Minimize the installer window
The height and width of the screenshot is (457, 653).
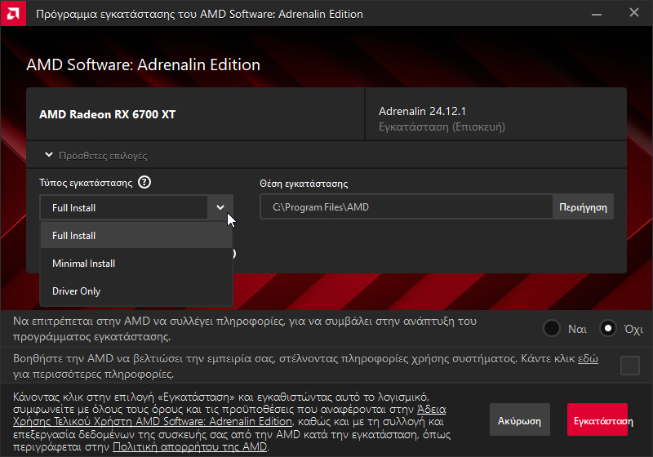[597, 14]
